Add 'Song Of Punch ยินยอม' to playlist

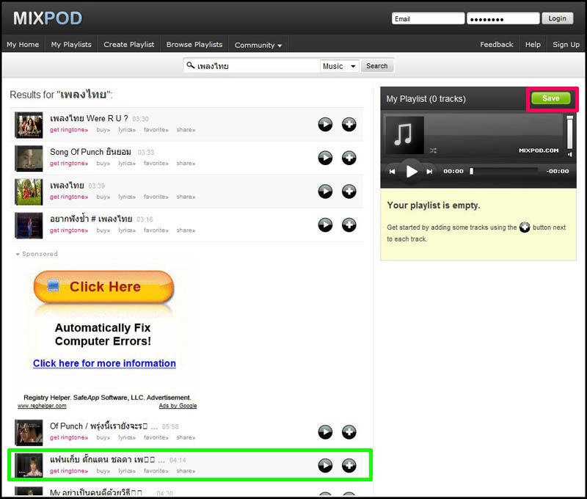[349, 158]
